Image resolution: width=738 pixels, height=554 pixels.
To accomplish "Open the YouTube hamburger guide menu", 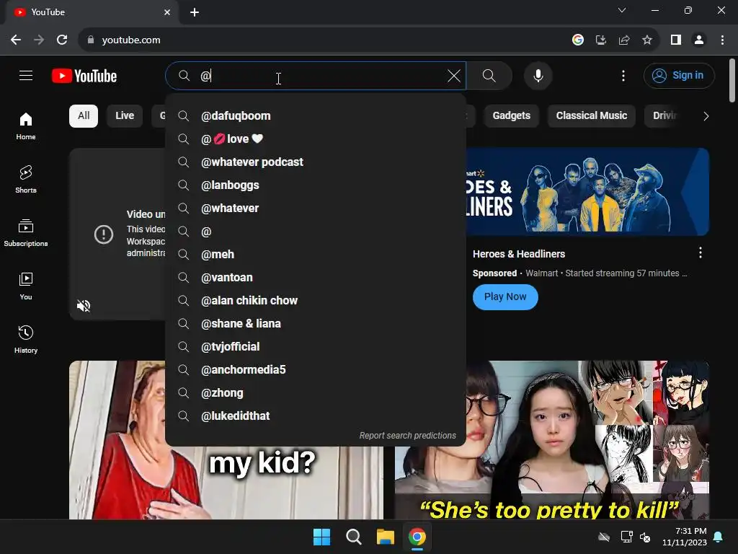I will coord(26,75).
